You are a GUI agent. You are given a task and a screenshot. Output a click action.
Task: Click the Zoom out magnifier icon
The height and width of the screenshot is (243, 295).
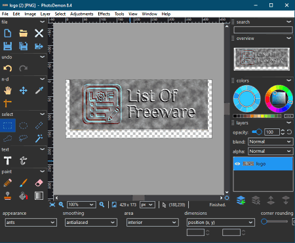click(61, 204)
